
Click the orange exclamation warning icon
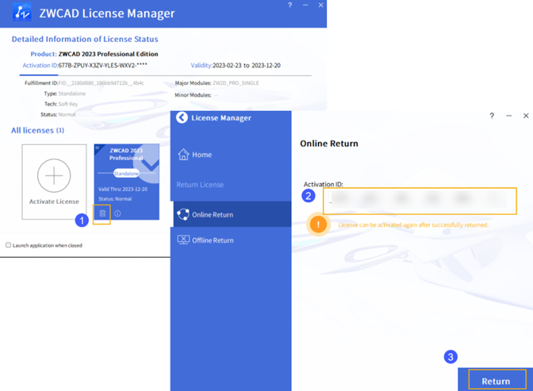coord(318,224)
